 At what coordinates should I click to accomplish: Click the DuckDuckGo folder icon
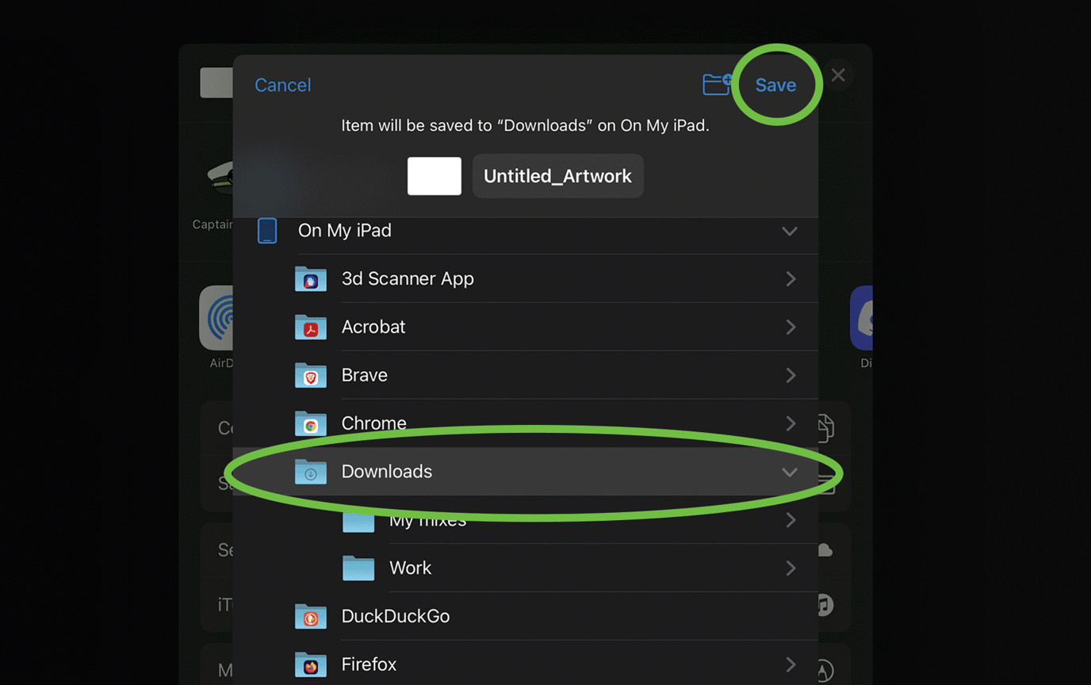[311, 617]
